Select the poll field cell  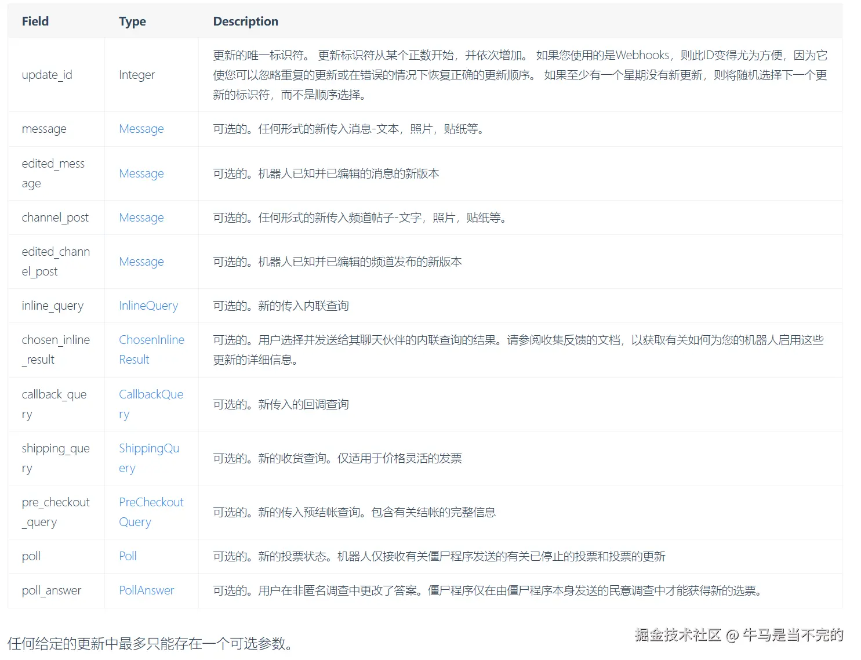(x=56, y=556)
